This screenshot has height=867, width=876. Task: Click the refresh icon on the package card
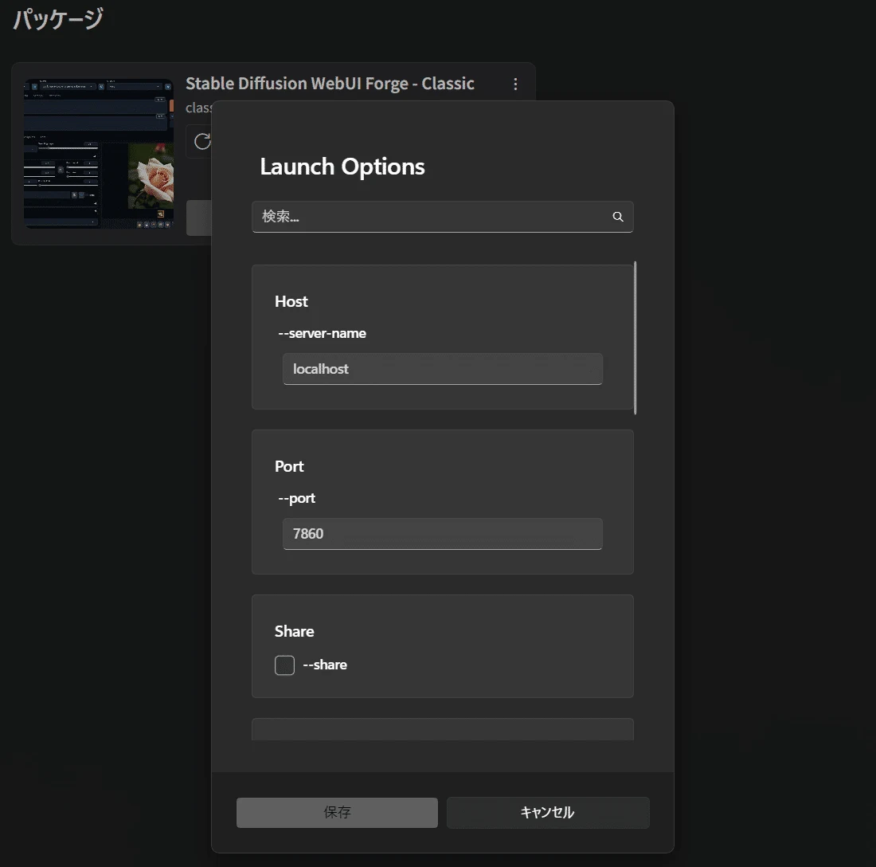(202, 141)
